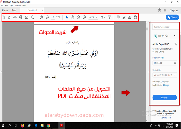Open Google Chrome from the taskbar
Image resolution: width=181 pixels, height=129 pixels.
tap(49, 126)
